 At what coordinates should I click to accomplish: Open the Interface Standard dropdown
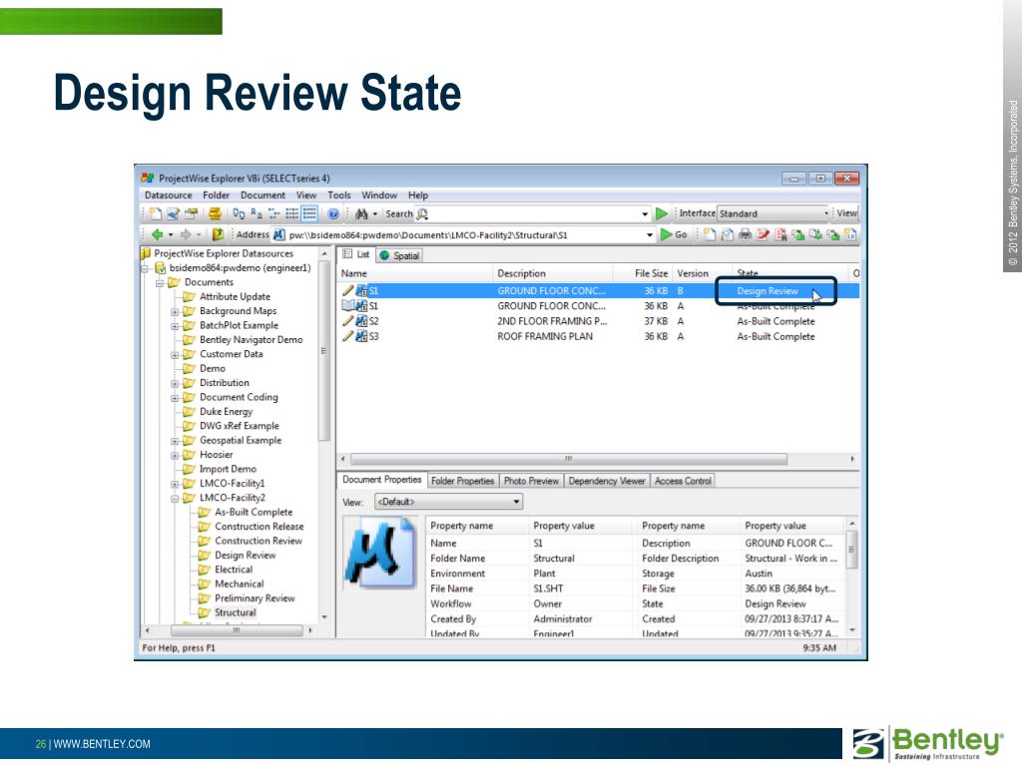[773, 213]
